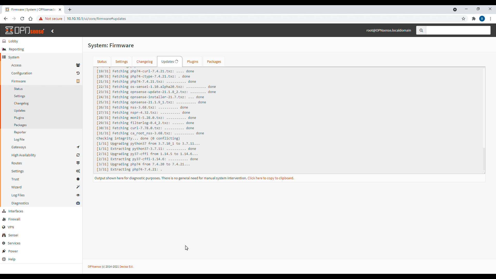The image size is (496, 279).
Task: Expand the Services menu
Action: (41, 243)
